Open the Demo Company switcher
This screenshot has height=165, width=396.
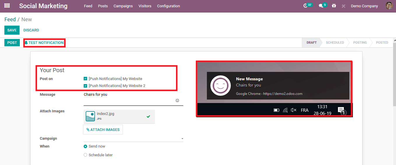(x=364, y=6)
